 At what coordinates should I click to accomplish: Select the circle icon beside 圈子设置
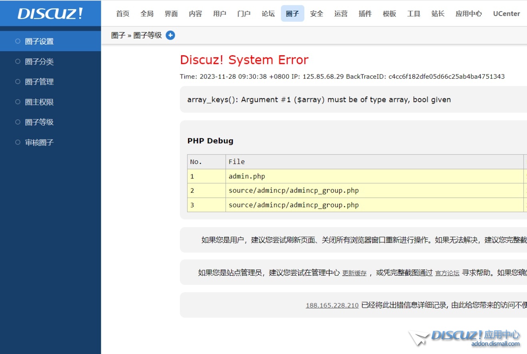[17, 41]
